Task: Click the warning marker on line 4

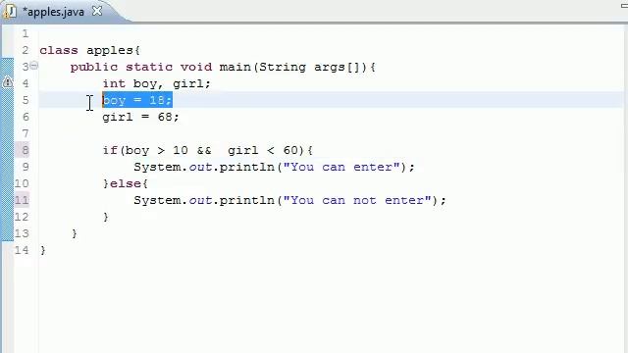Action: click(8, 82)
